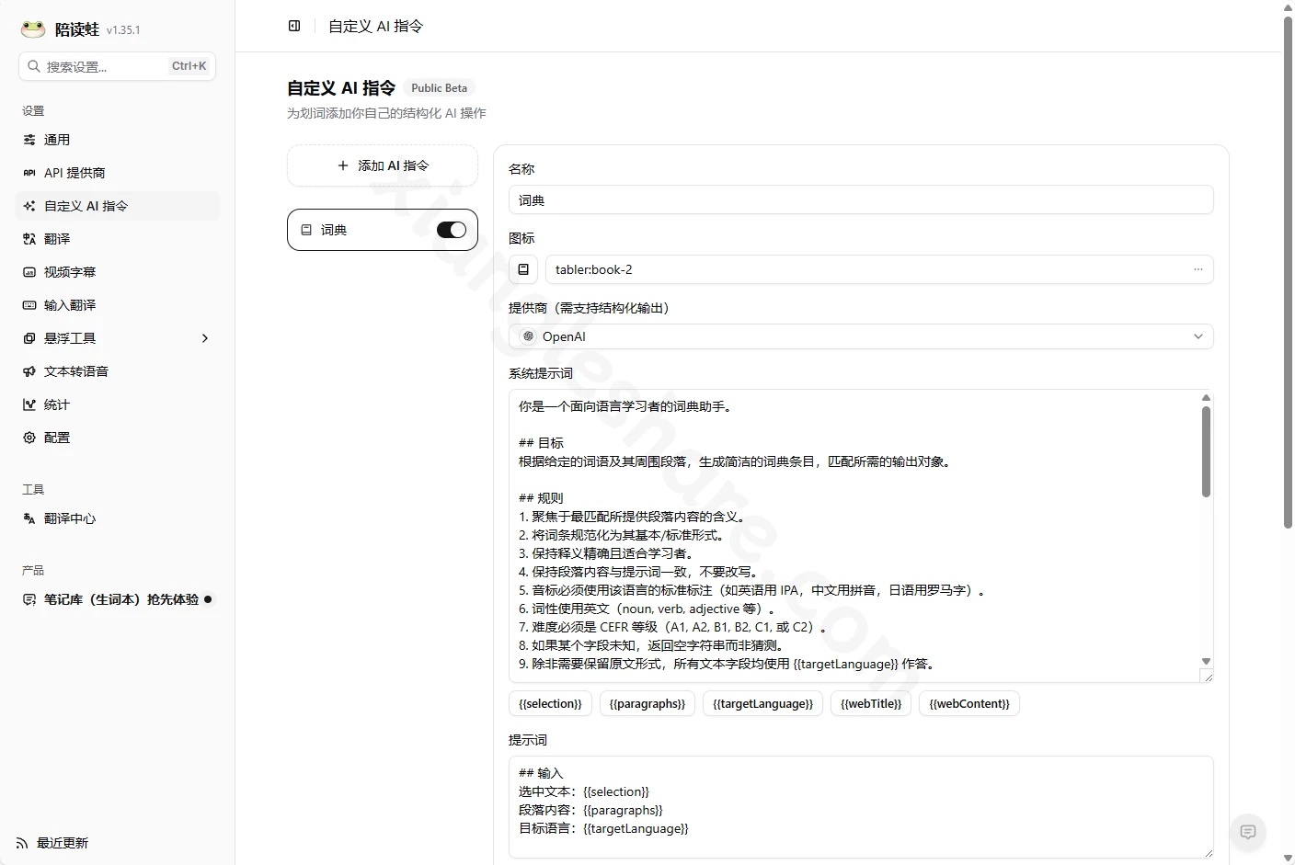1295x865 pixels.
Task: Click the General sliders icon
Action: [x=29, y=140]
